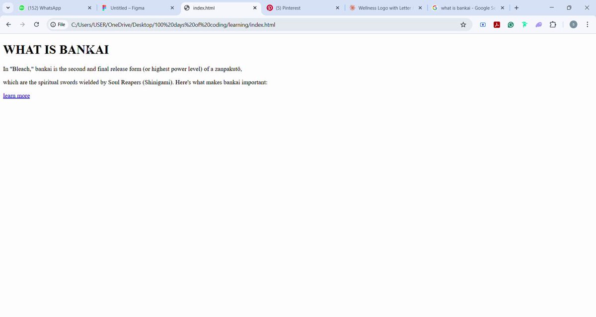The image size is (596, 317).
Task: Open the Grammarly extension
Action: [x=511, y=24]
